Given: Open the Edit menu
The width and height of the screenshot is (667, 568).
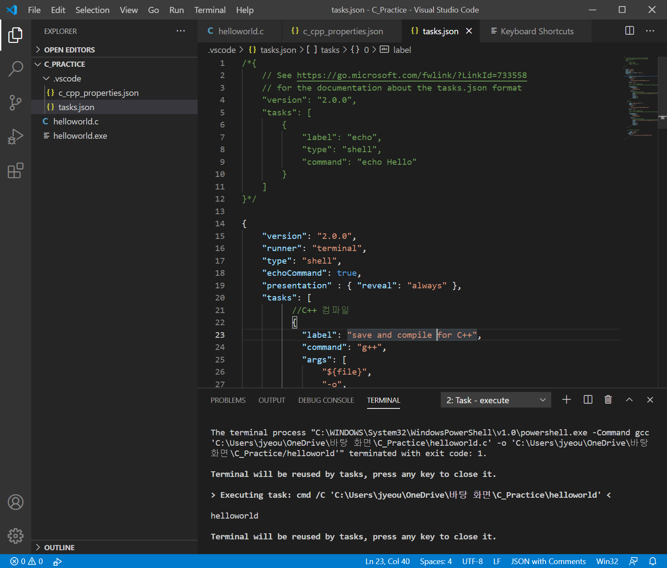Looking at the screenshot, I should click(58, 10).
